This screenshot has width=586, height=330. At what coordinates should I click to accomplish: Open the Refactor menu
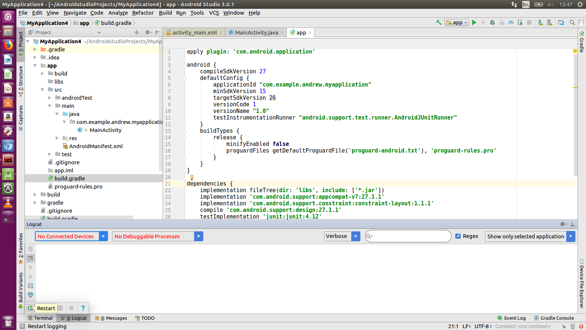point(143,13)
